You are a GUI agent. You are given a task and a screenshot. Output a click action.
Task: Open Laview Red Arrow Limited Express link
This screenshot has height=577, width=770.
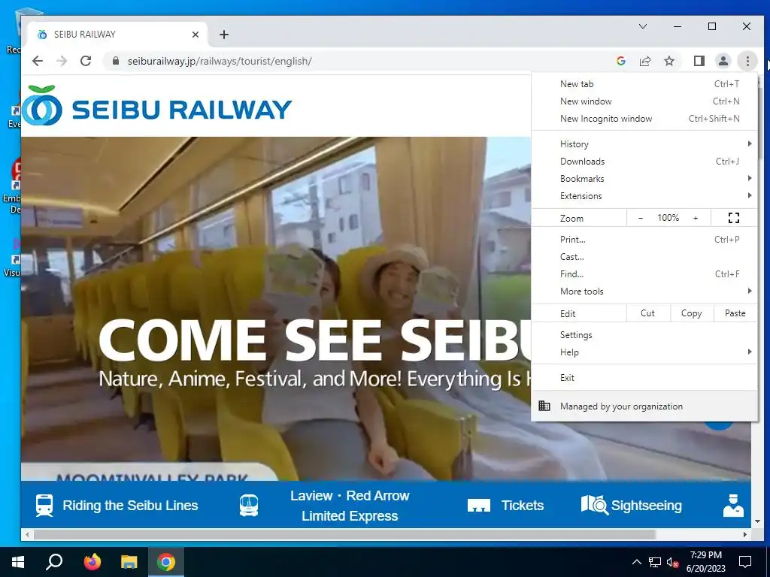pos(350,506)
